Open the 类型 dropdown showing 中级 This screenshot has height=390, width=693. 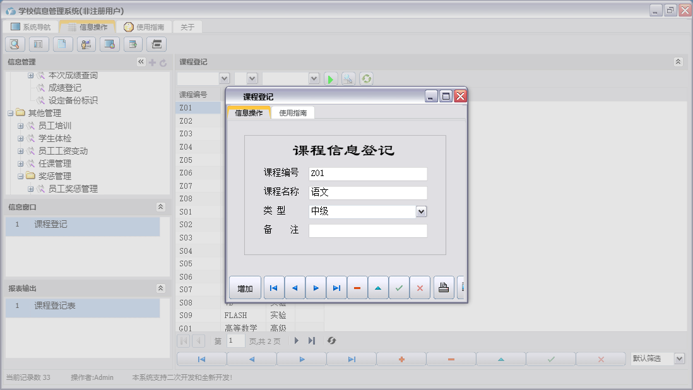click(421, 211)
